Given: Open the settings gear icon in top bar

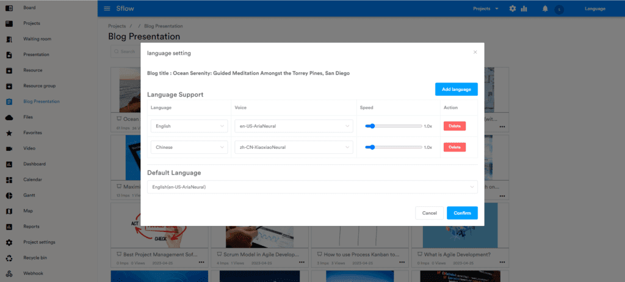Looking at the screenshot, I should pyautogui.click(x=513, y=9).
